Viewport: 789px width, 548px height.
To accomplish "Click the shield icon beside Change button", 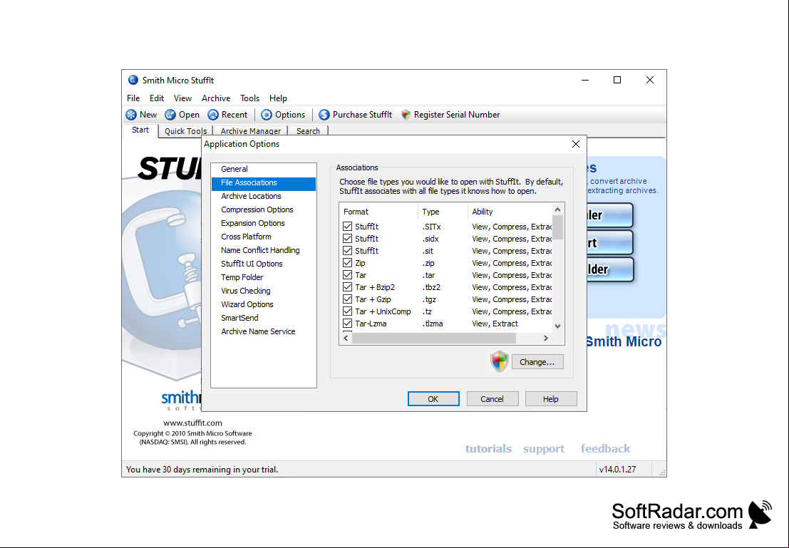I will pyautogui.click(x=499, y=361).
